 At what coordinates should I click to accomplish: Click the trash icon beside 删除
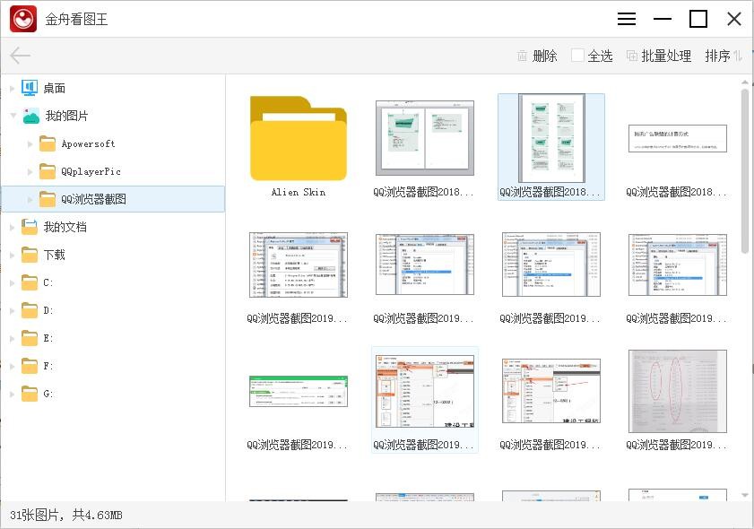[x=522, y=55]
